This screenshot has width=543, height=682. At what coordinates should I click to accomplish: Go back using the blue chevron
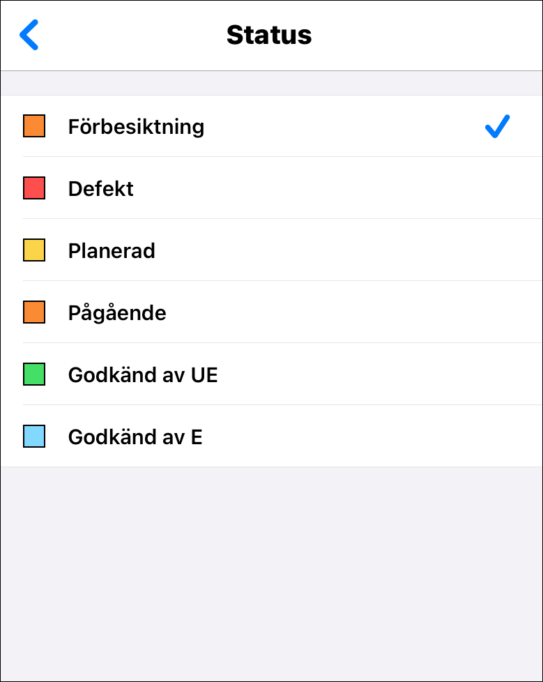coord(29,35)
